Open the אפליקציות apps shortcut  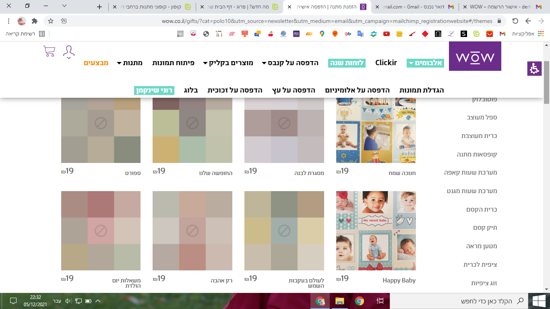(527, 34)
